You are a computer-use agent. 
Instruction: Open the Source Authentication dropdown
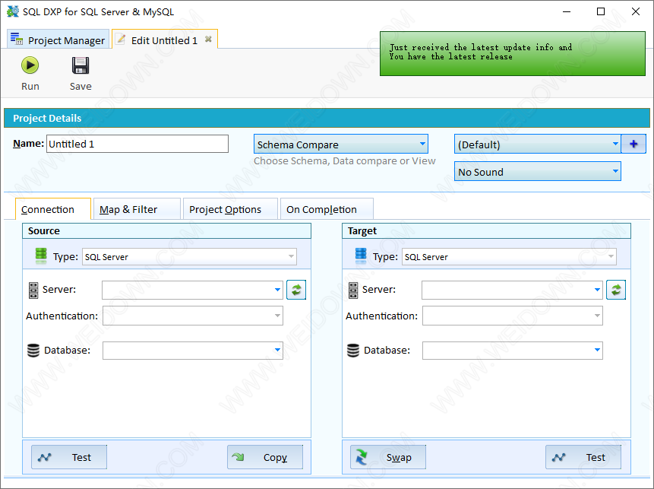[193, 316]
